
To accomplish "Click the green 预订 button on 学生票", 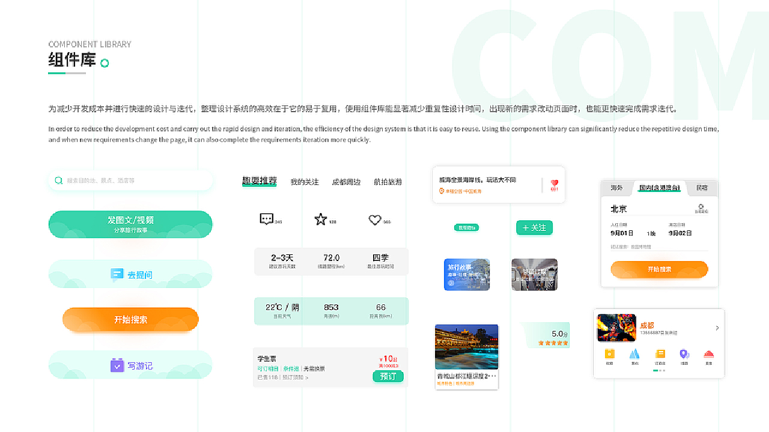I will (x=388, y=376).
